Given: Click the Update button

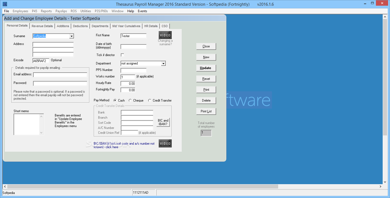Looking at the screenshot, I should pyautogui.click(x=206, y=68).
